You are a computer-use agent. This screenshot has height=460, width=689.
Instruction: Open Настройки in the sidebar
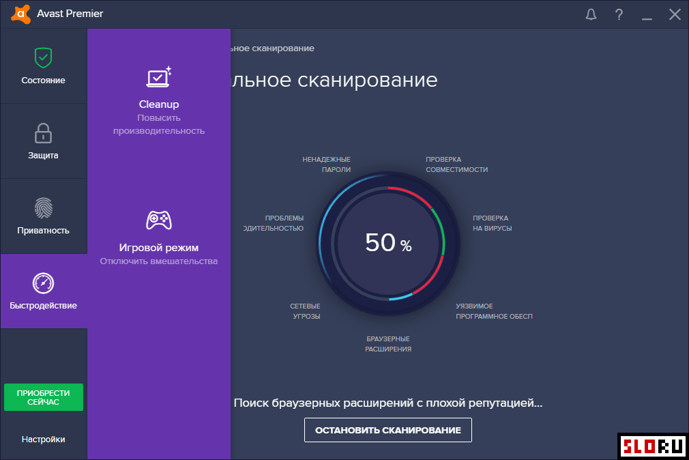tap(43, 440)
